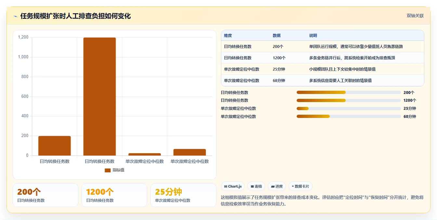Toggle the 指标值 legend swatch

(x=108, y=170)
